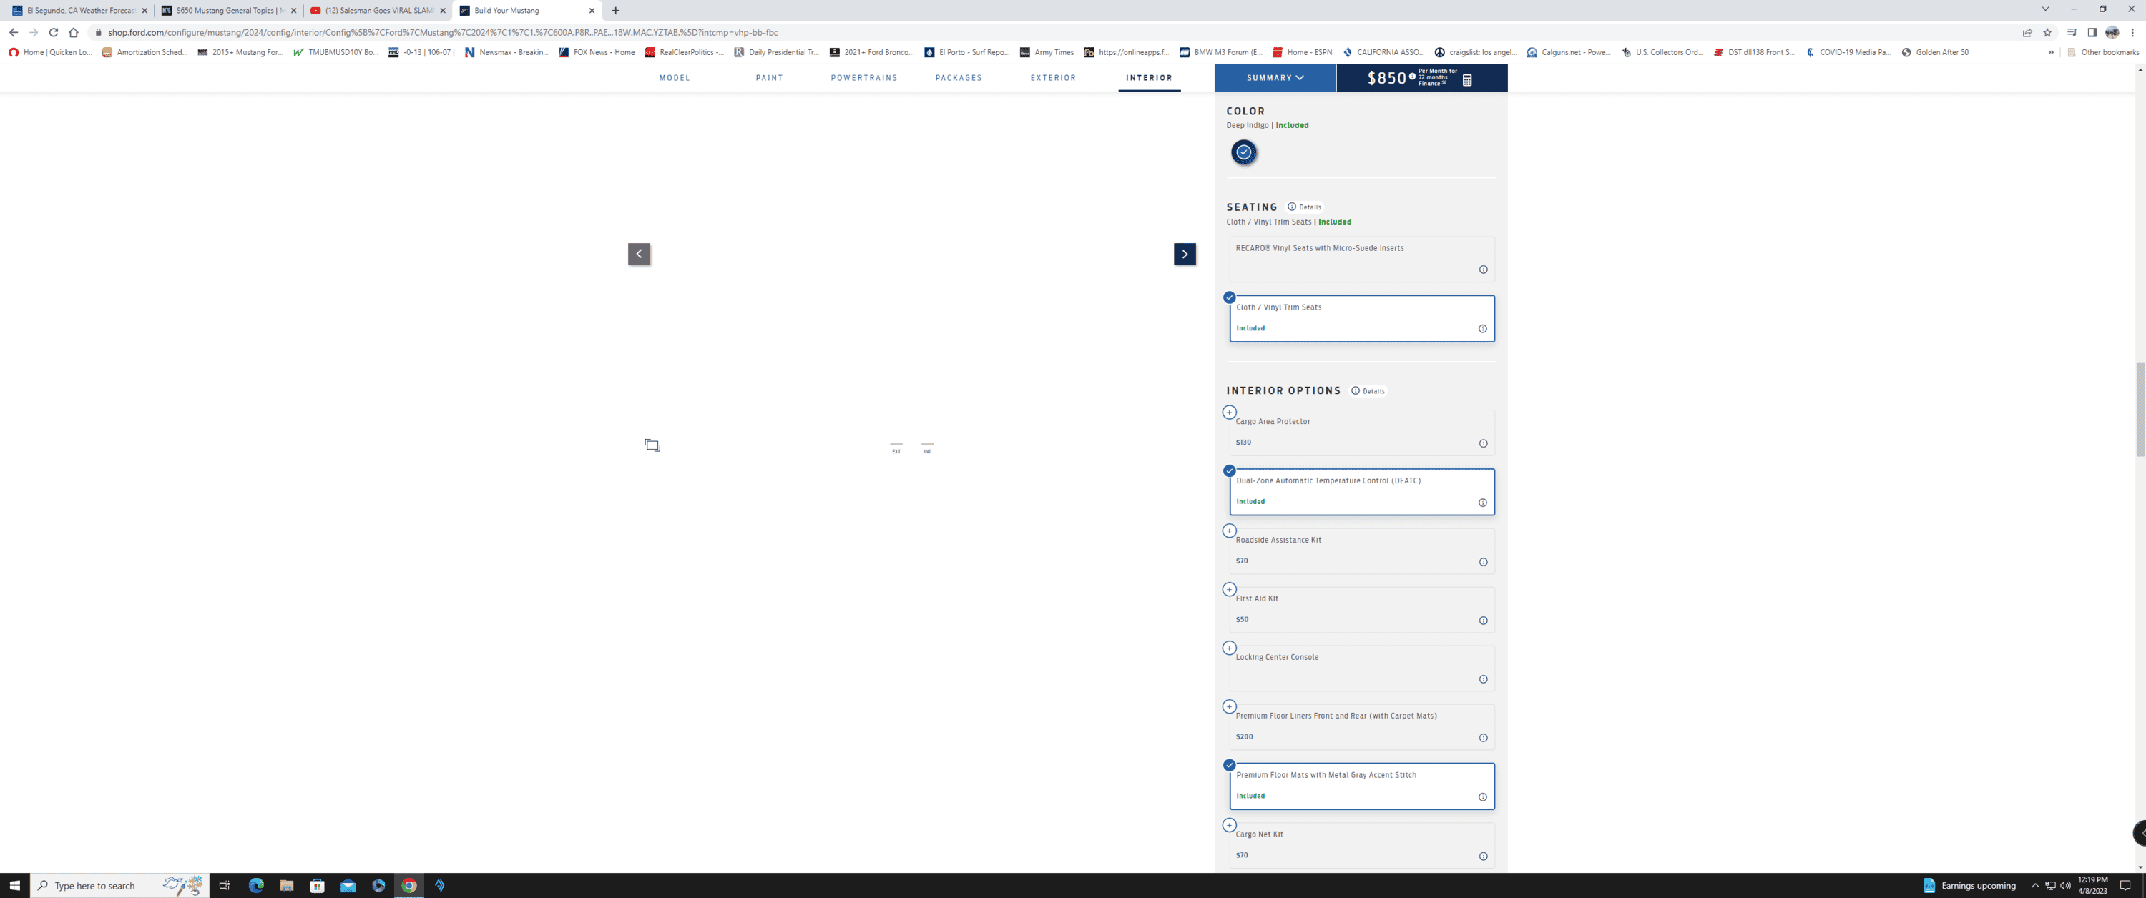Expand the Summary dropdown
Viewport: 2146px width, 898px height.
[x=1275, y=77]
